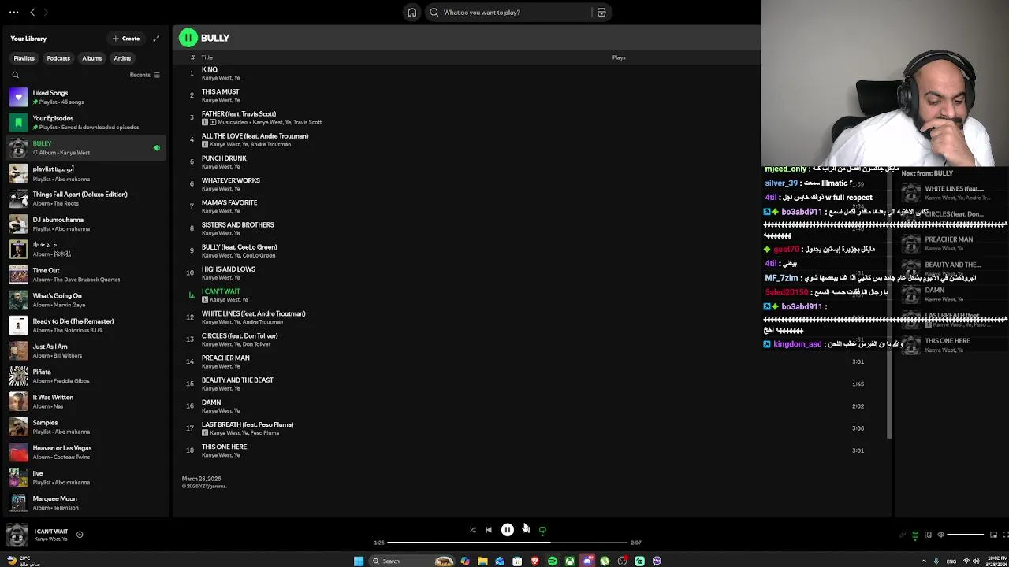1009x567 pixels.
Task: Open File Explorer from the taskbar
Action: pyautogui.click(x=482, y=561)
